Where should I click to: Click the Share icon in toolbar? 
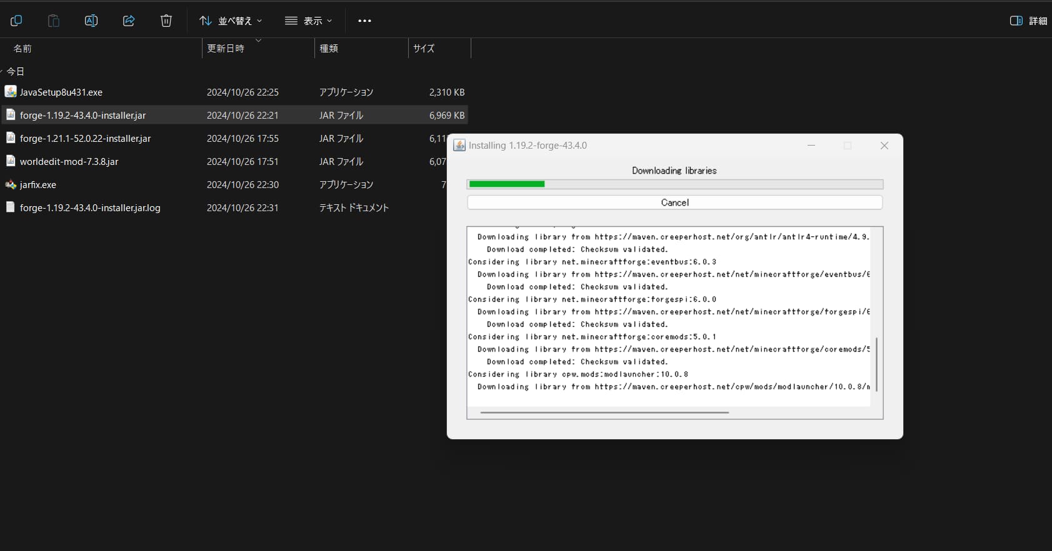129,21
